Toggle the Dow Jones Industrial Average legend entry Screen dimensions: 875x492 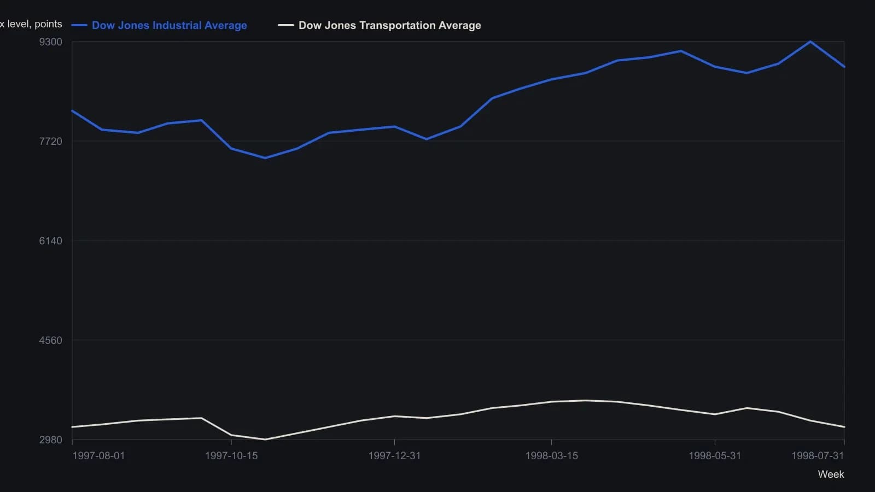pyautogui.click(x=159, y=25)
